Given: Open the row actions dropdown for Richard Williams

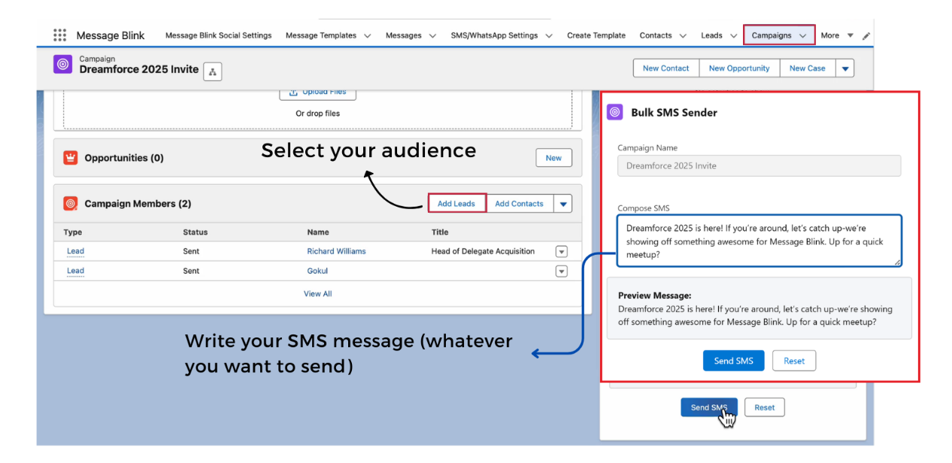Looking at the screenshot, I should pyautogui.click(x=561, y=251).
